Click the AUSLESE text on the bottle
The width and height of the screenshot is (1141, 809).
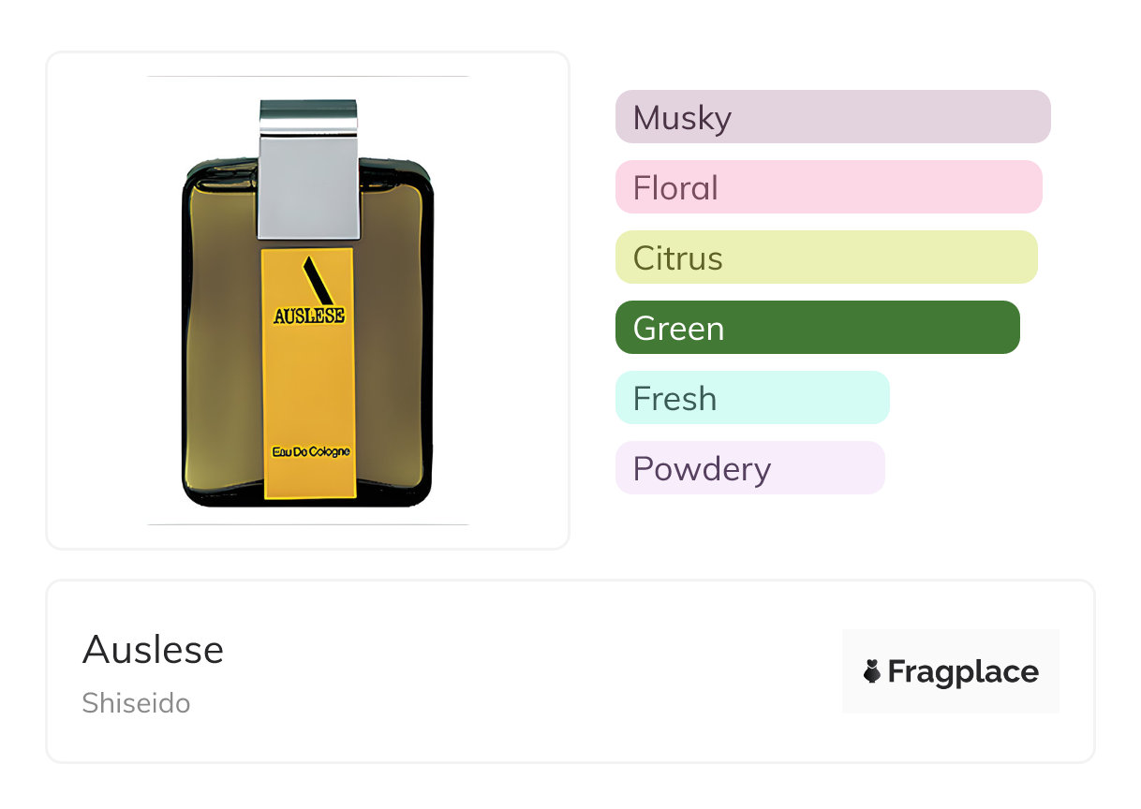[308, 316]
